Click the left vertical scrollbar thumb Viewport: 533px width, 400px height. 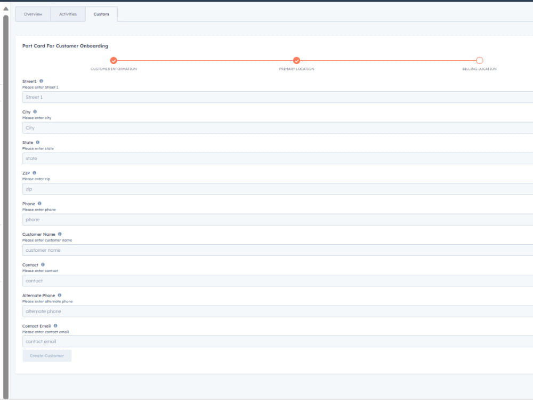pyautogui.click(x=6, y=207)
